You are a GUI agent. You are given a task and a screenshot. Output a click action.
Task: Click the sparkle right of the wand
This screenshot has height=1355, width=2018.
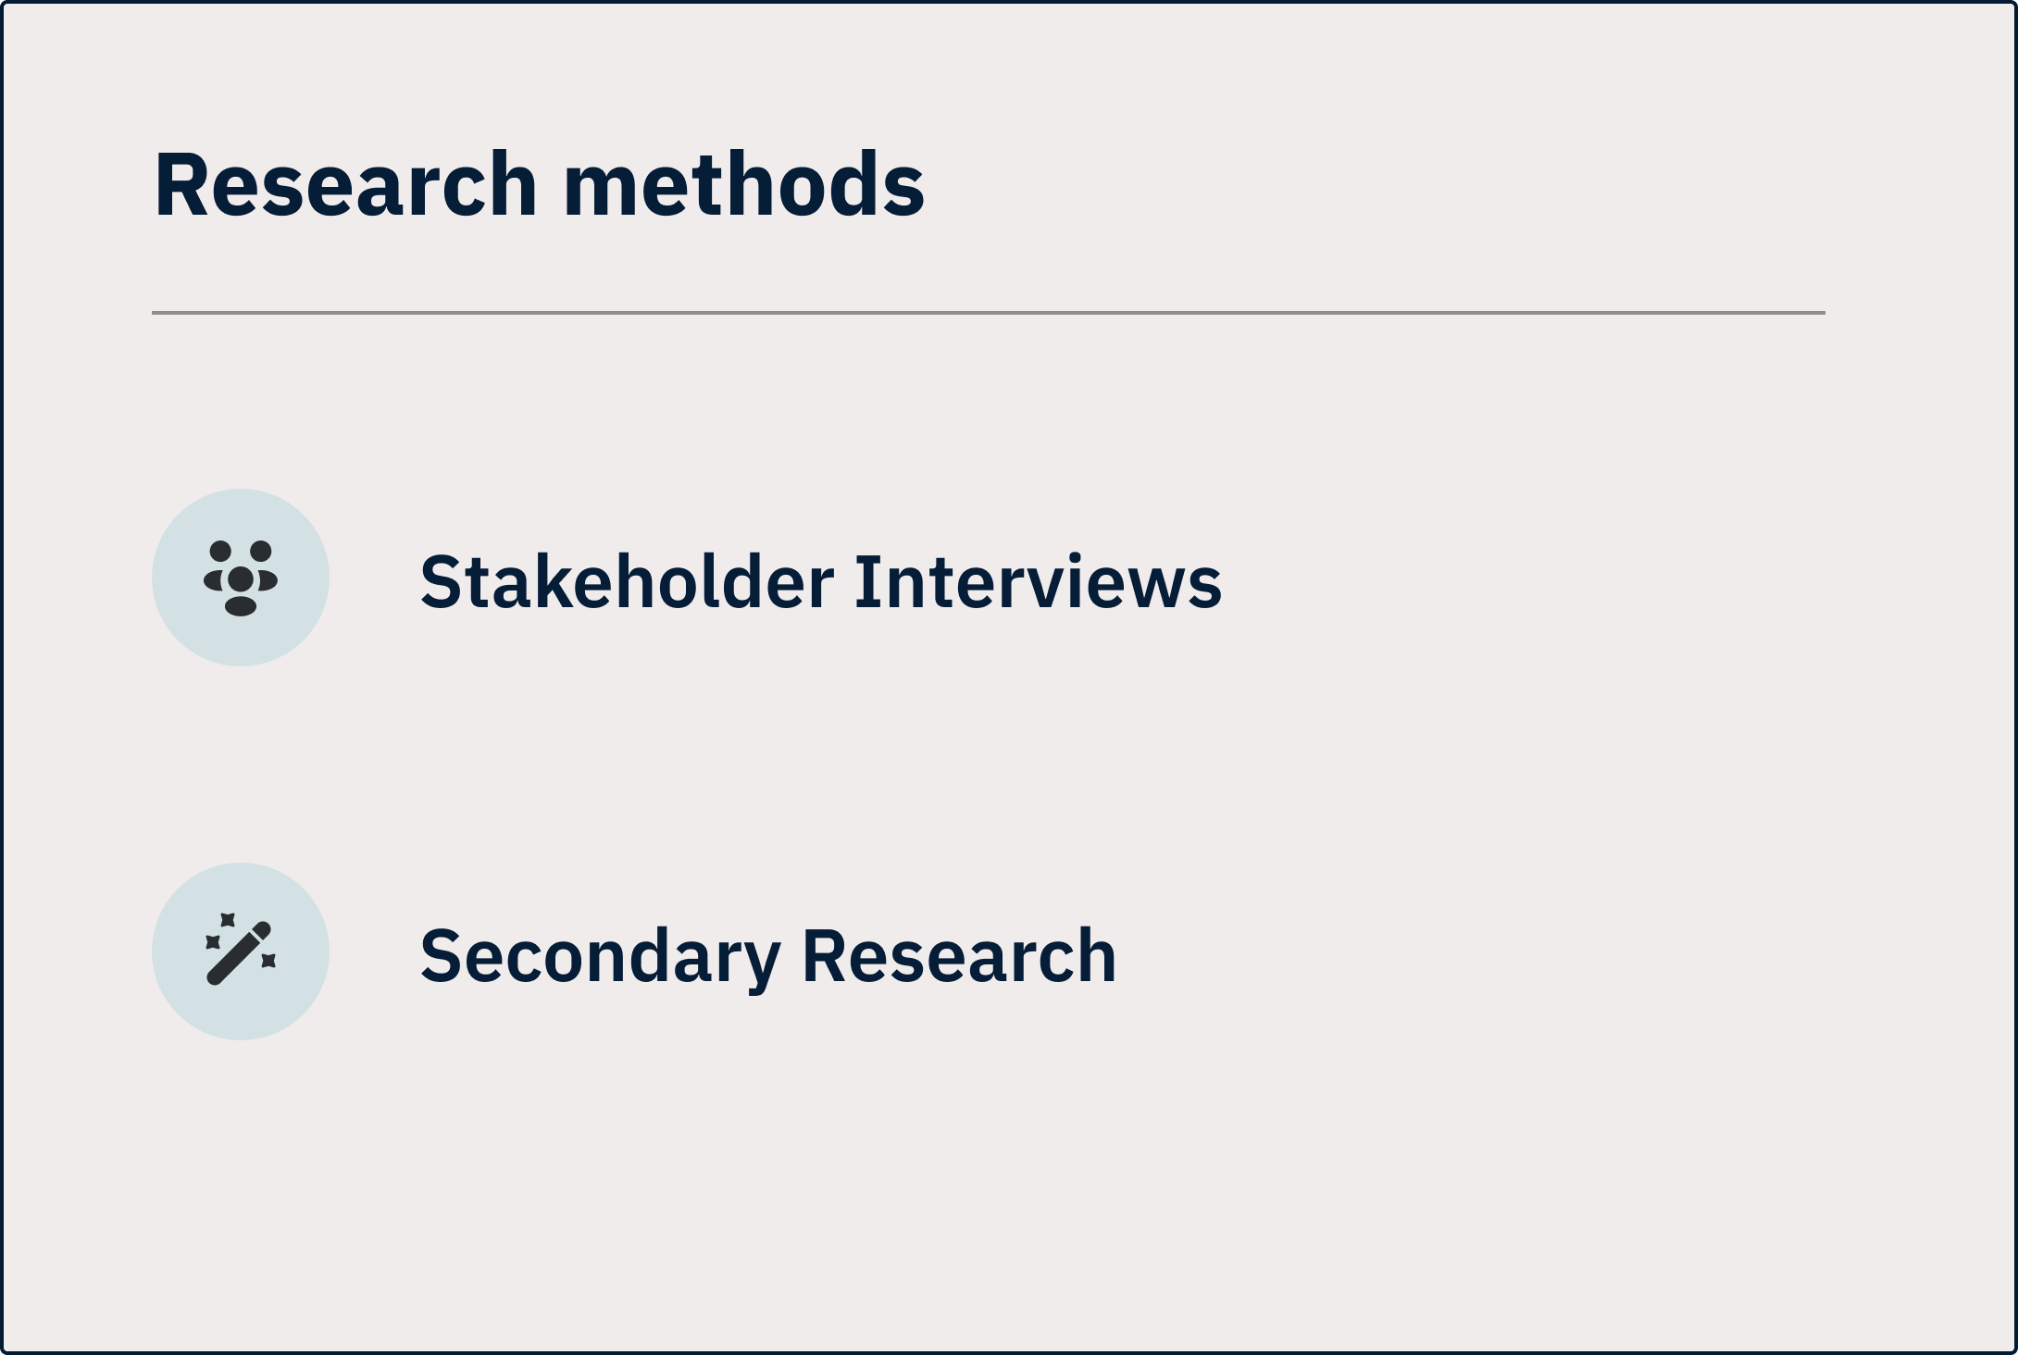[x=268, y=961]
